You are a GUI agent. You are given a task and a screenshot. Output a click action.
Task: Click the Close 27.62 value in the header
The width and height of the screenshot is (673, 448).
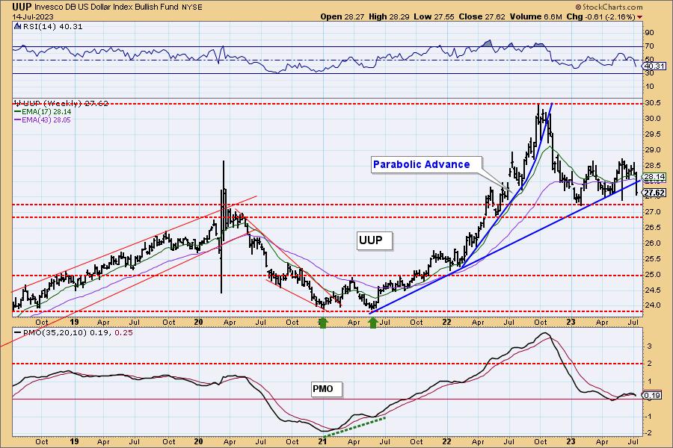482,16
